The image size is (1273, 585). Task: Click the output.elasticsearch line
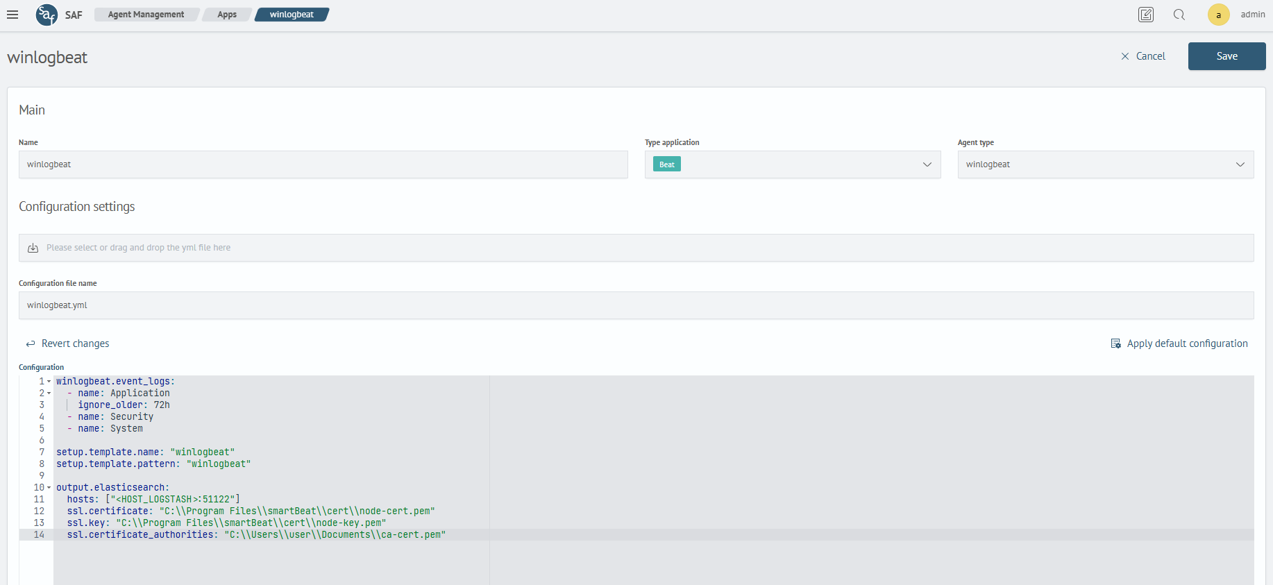tap(112, 488)
